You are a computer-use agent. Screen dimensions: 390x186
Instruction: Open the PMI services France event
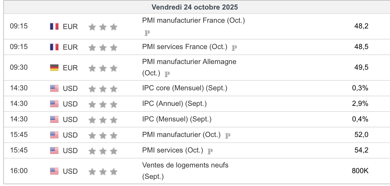coord(185,47)
